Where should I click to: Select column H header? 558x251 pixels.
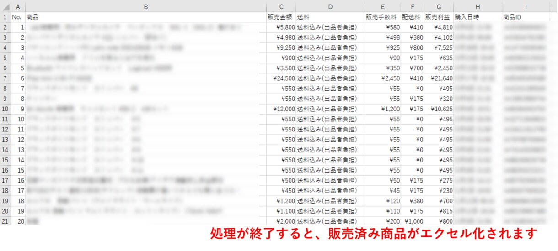tap(478, 6)
